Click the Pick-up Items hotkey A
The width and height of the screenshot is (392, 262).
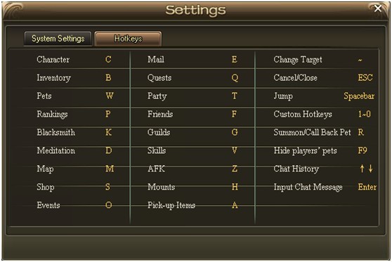tap(235, 205)
